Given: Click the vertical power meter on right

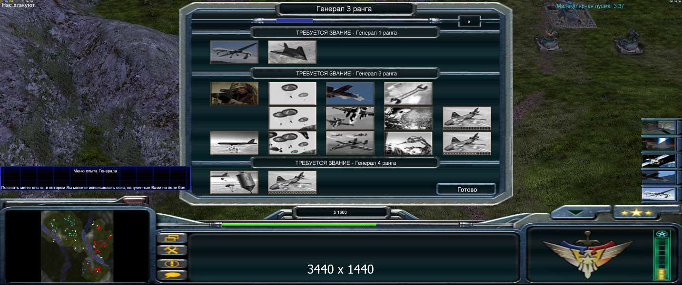Looking at the screenshot, I should tap(662, 255).
